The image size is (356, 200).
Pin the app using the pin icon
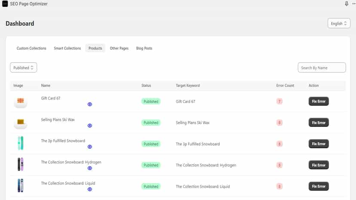click(x=347, y=3)
